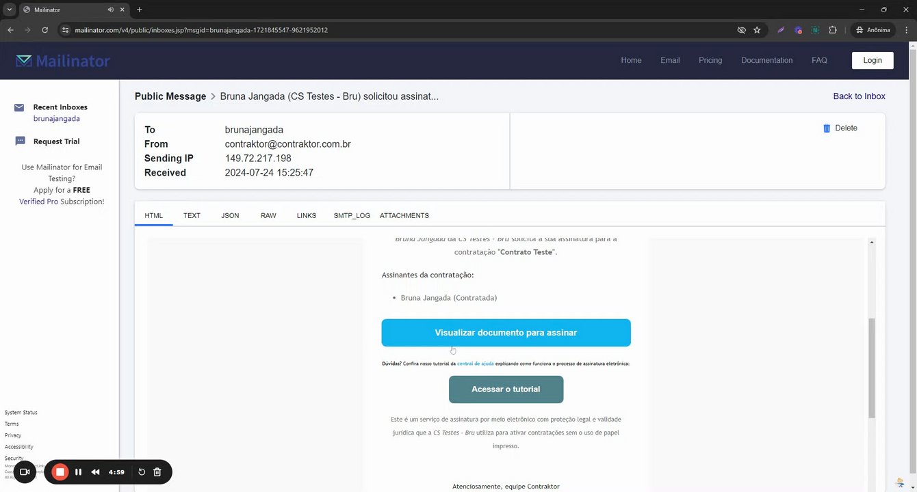917x492 pixels.
Task: Click Visualizar documento para assinar button
Action: pyautogui.click(x=506, y=333)
